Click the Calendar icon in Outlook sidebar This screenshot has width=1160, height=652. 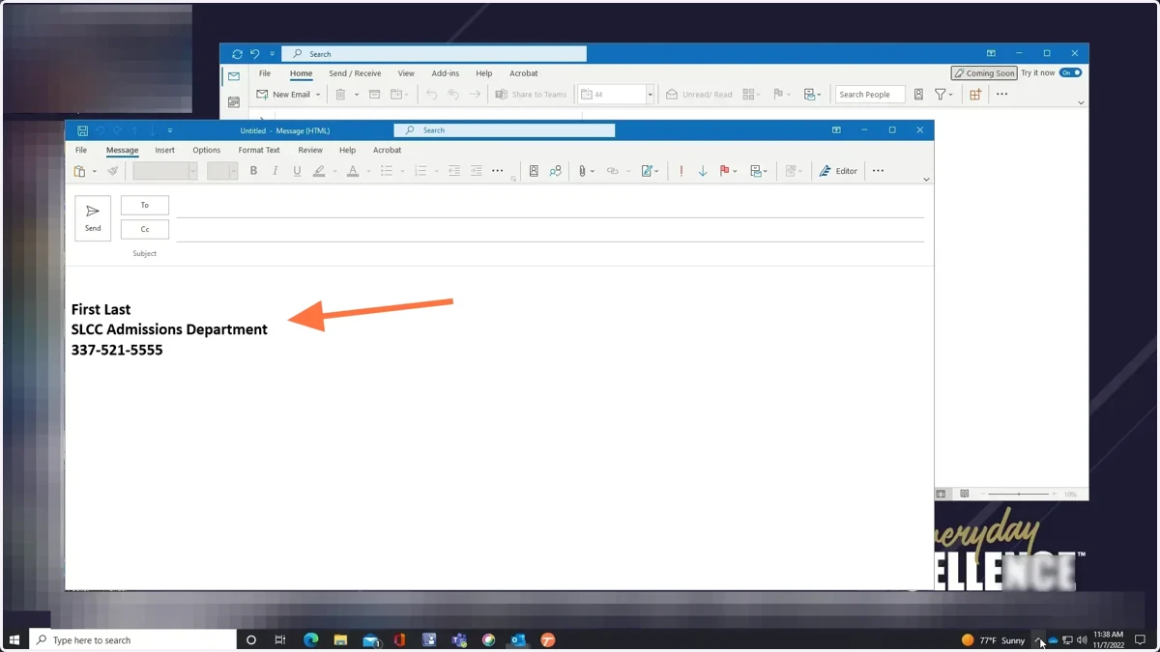click(x=234, y=101)
